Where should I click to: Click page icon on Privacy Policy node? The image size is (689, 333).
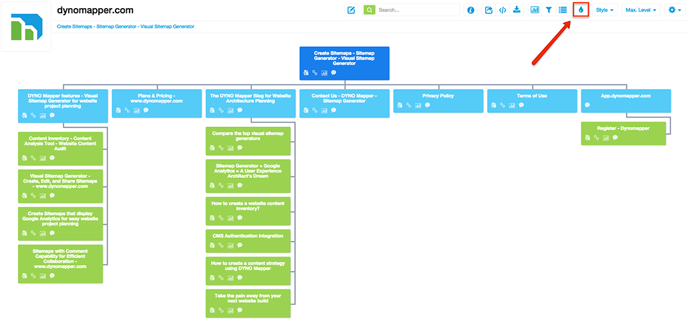(400, 105)
